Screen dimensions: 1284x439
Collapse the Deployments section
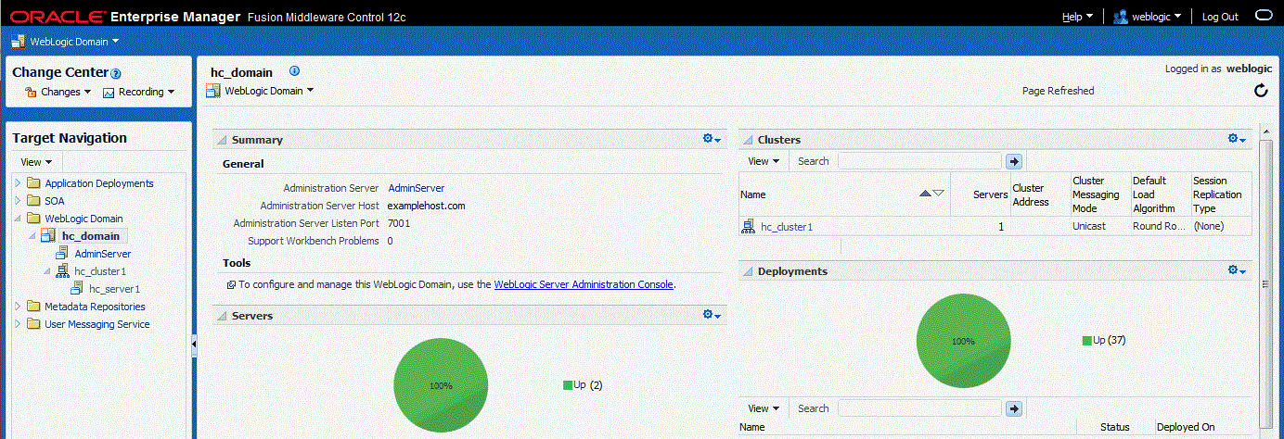[x=748, y=271]
